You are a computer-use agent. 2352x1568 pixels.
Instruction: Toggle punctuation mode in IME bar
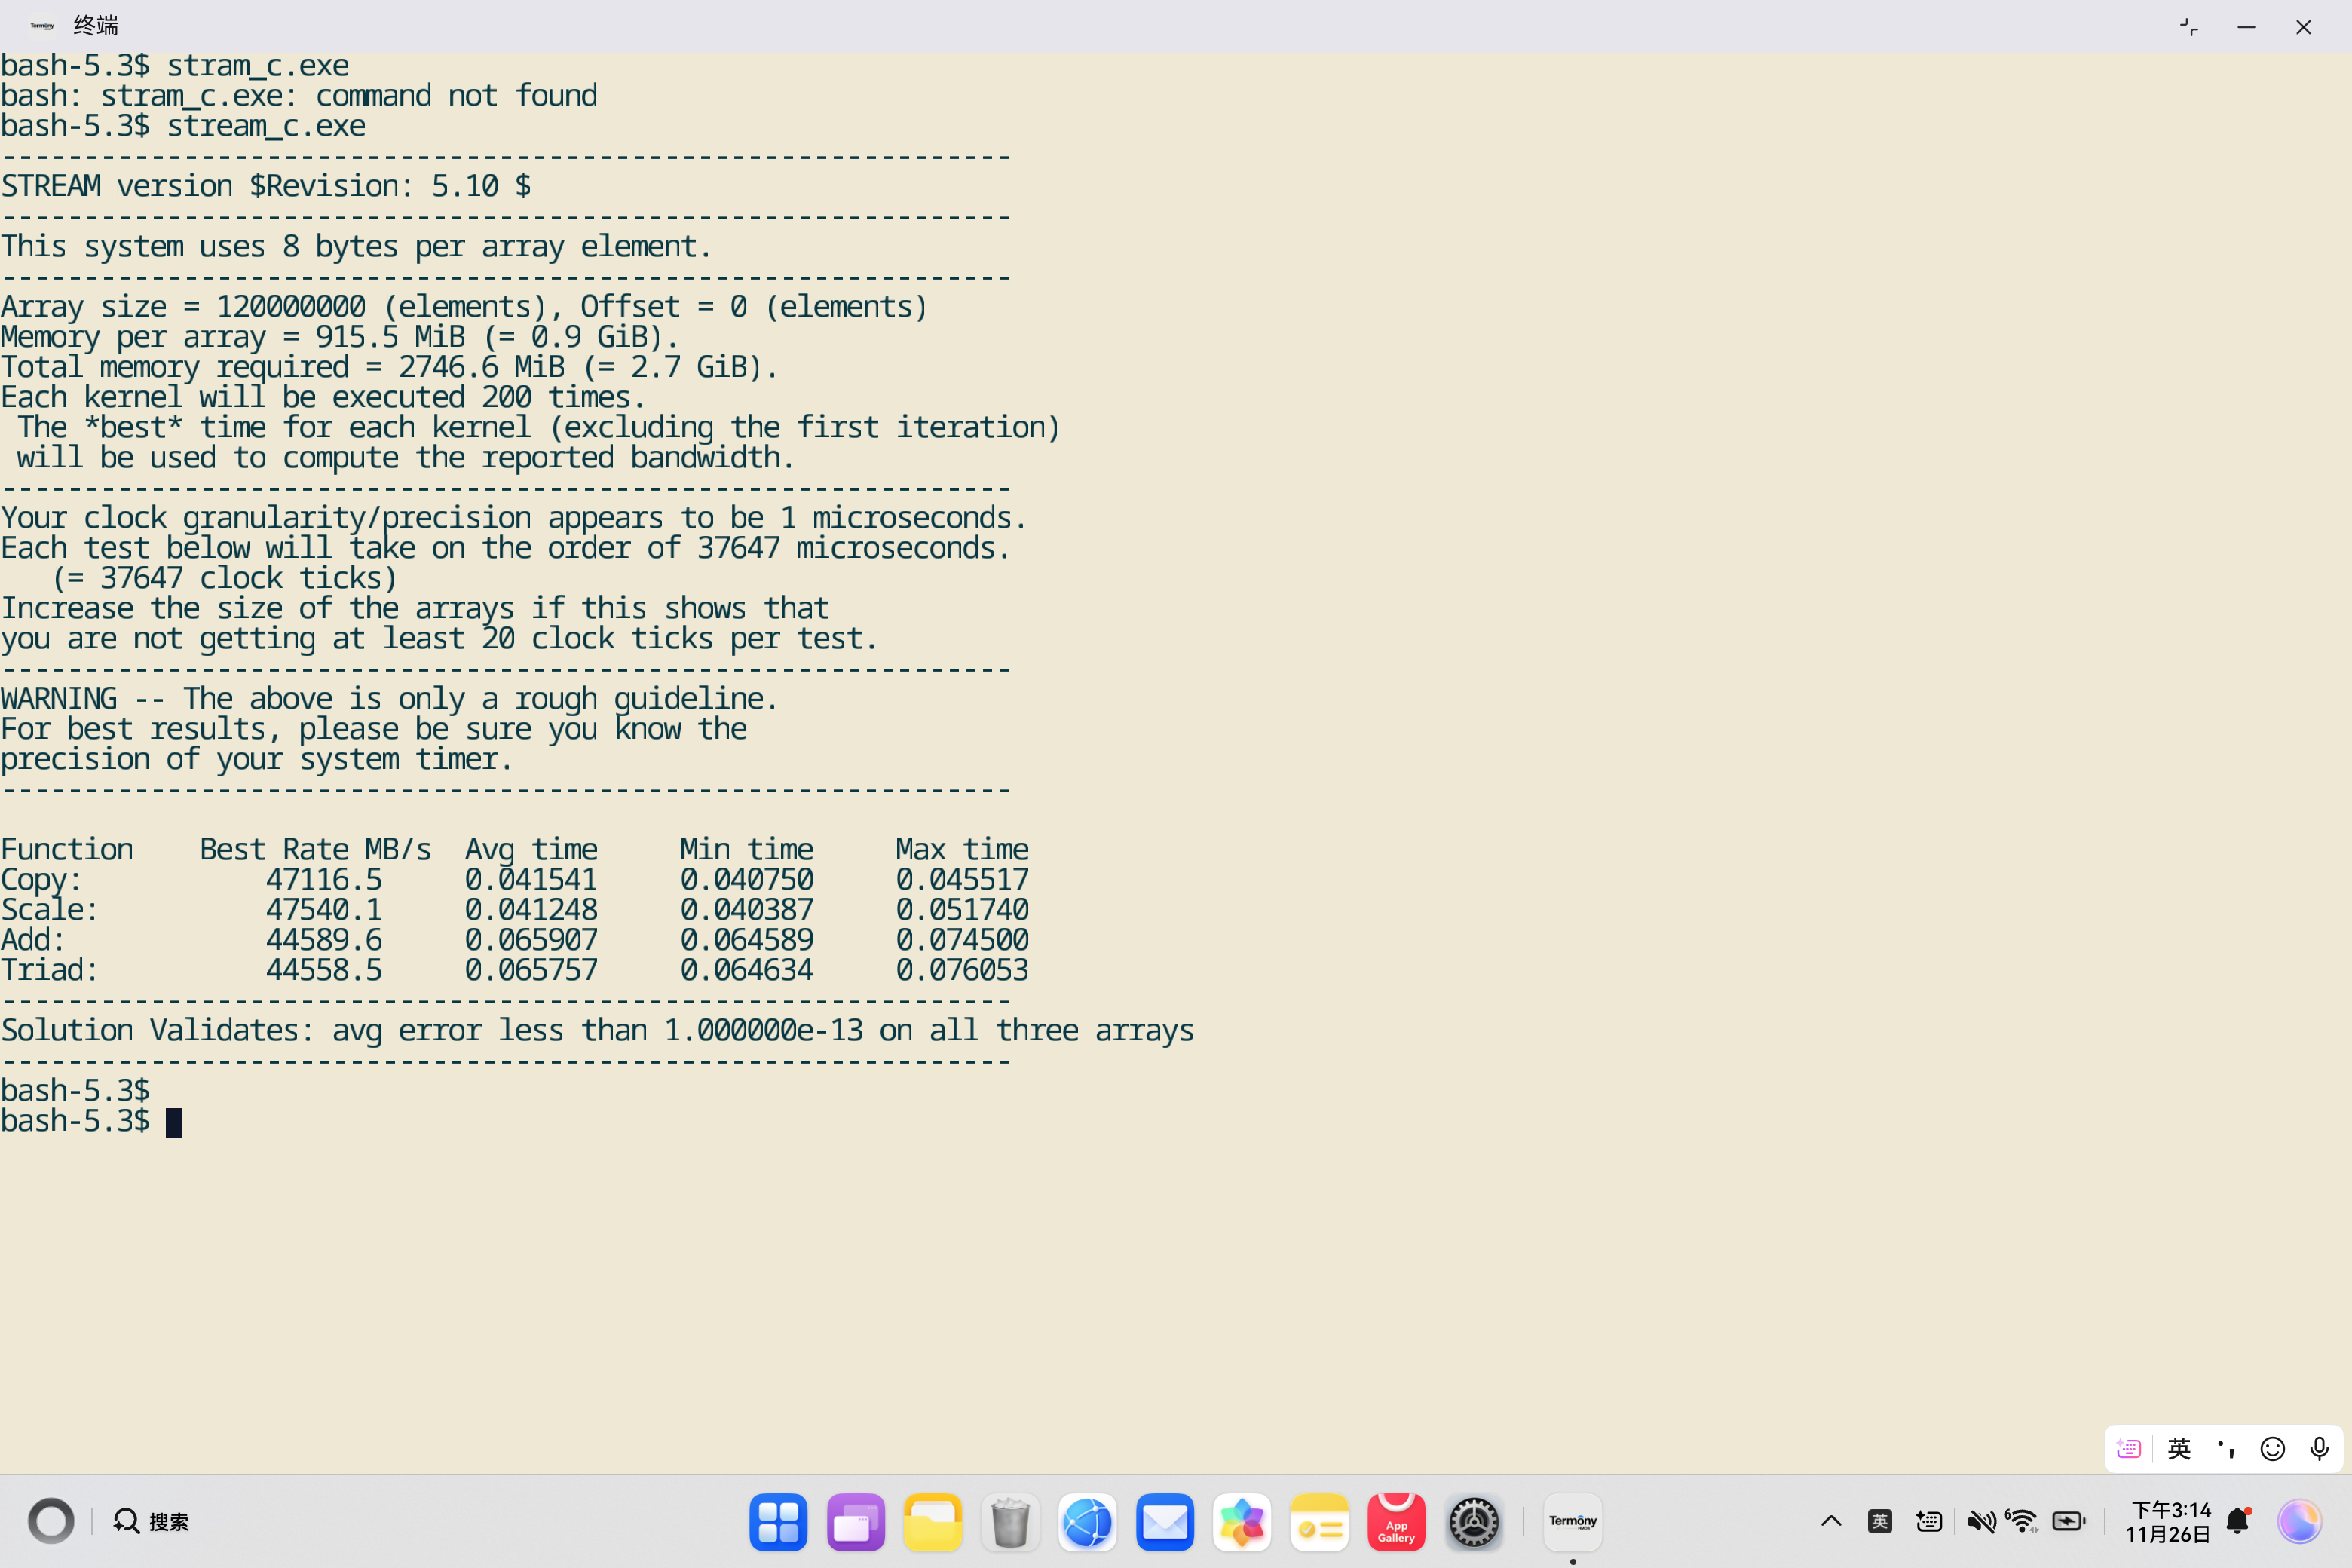(x=2226, y=1448)
